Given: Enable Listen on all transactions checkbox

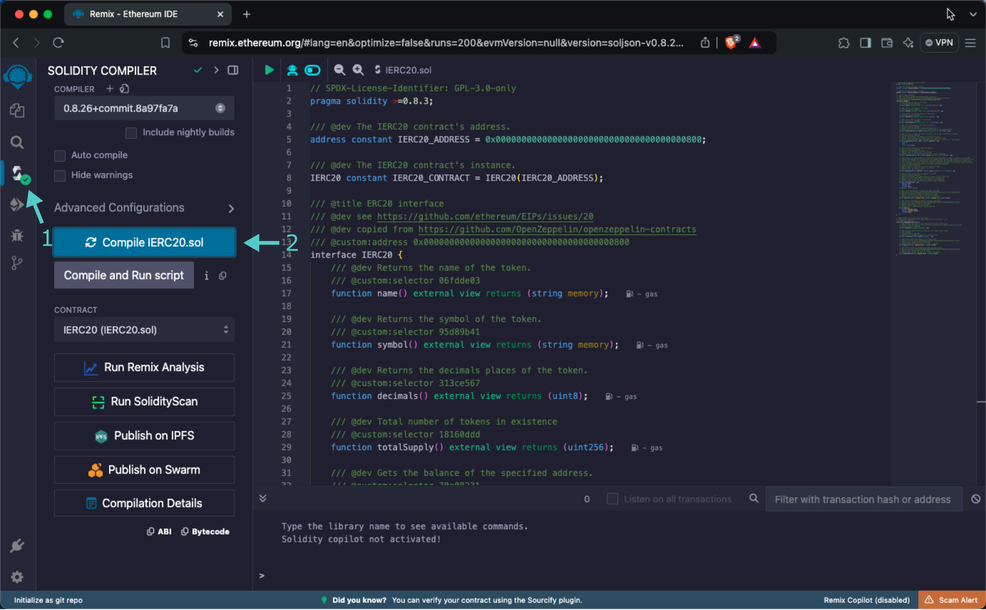Looking at the screenshot, I should pos(612,499).
